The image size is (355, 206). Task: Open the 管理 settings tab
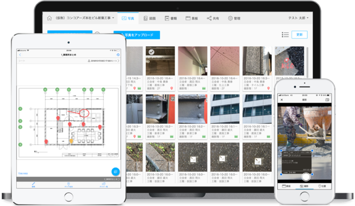coord(234,18)
